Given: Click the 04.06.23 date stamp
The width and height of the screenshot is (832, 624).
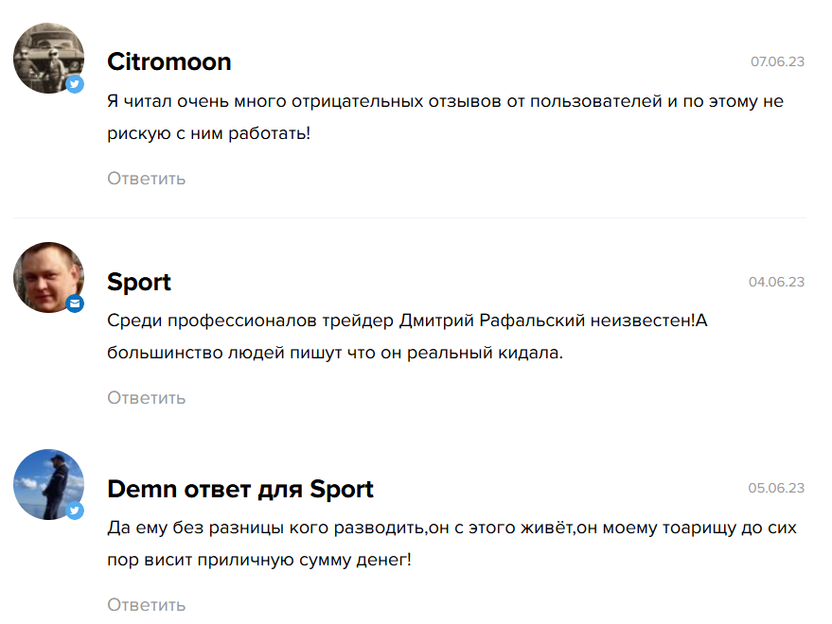Looking at the screenshot, I should point(776,282).
